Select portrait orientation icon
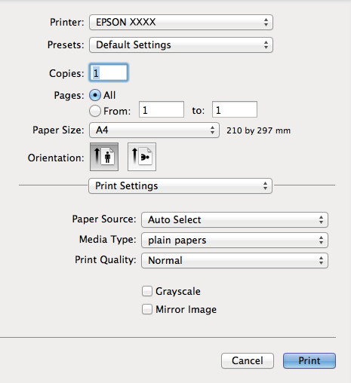Screen dimensions: 351x383 (x=104, y=157)
